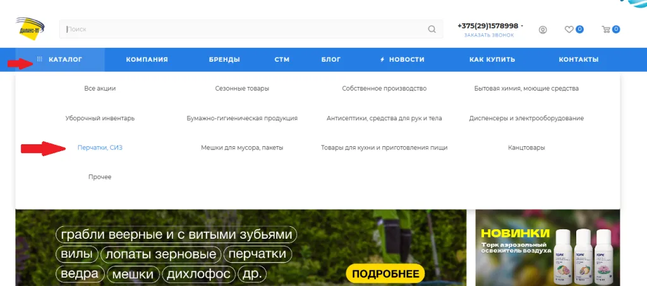Select Бытовая химия, моющие средства category
The width and height of the screenshot is (647, 286).
[526, 89]
